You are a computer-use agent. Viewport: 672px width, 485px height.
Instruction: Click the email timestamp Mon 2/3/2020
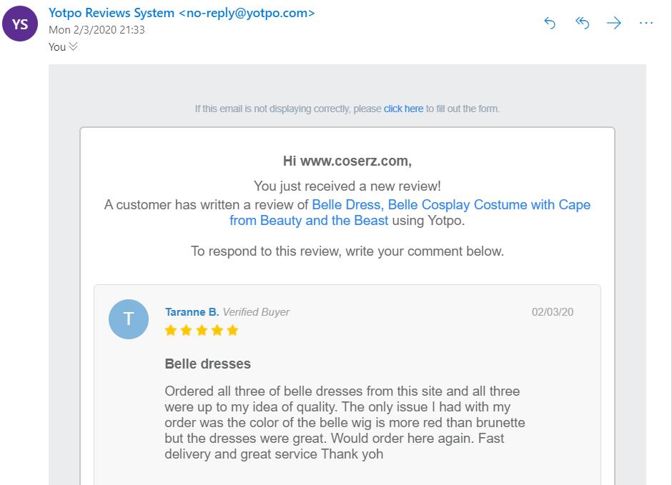(97, 30)
